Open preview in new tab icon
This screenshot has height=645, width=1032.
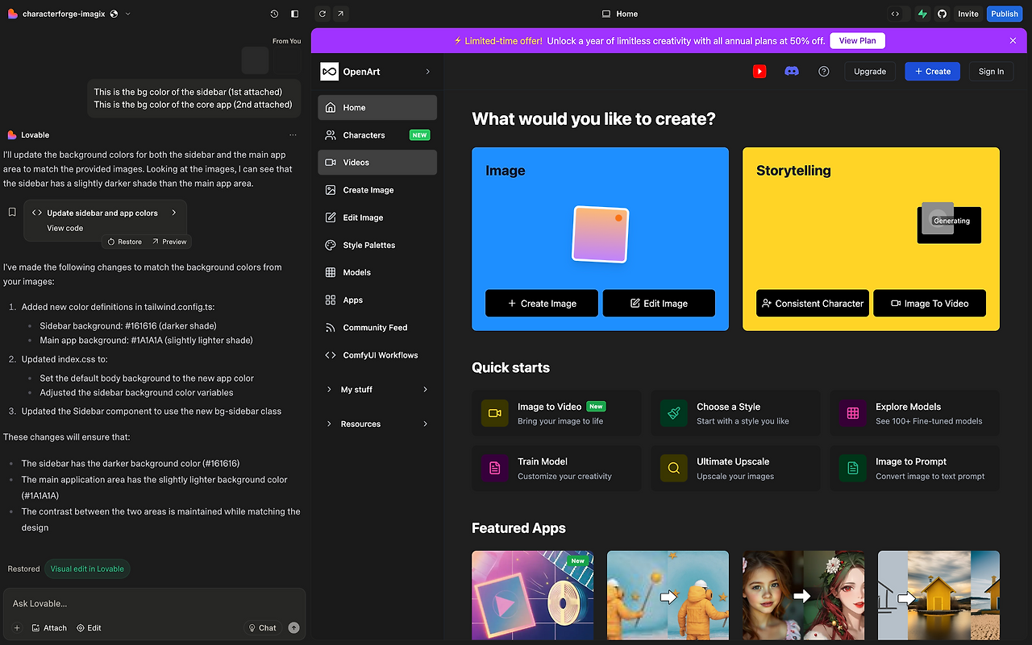(341, 14)
